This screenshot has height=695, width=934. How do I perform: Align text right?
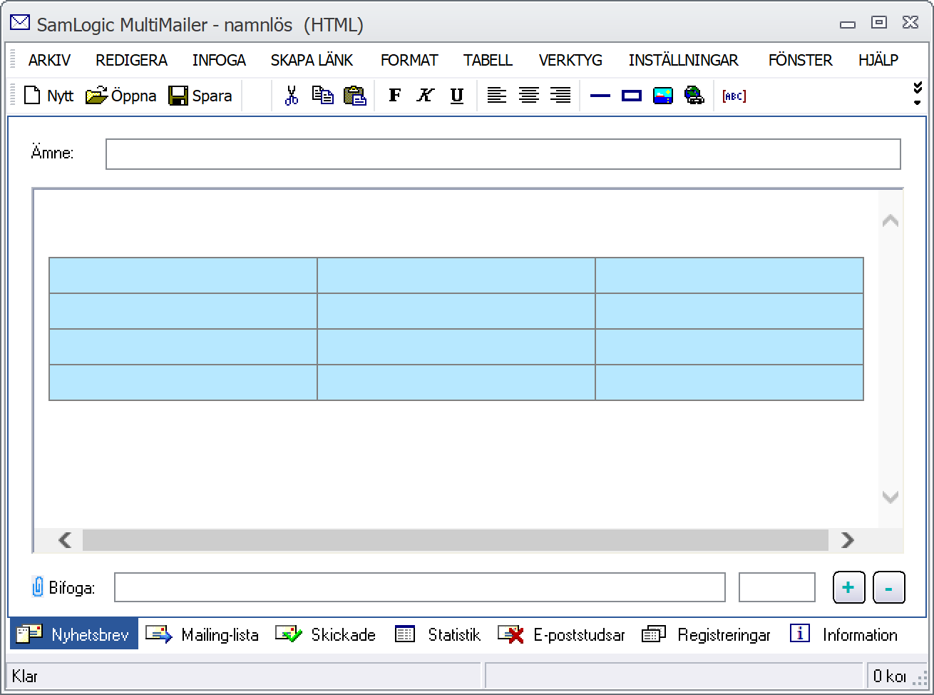560,96
